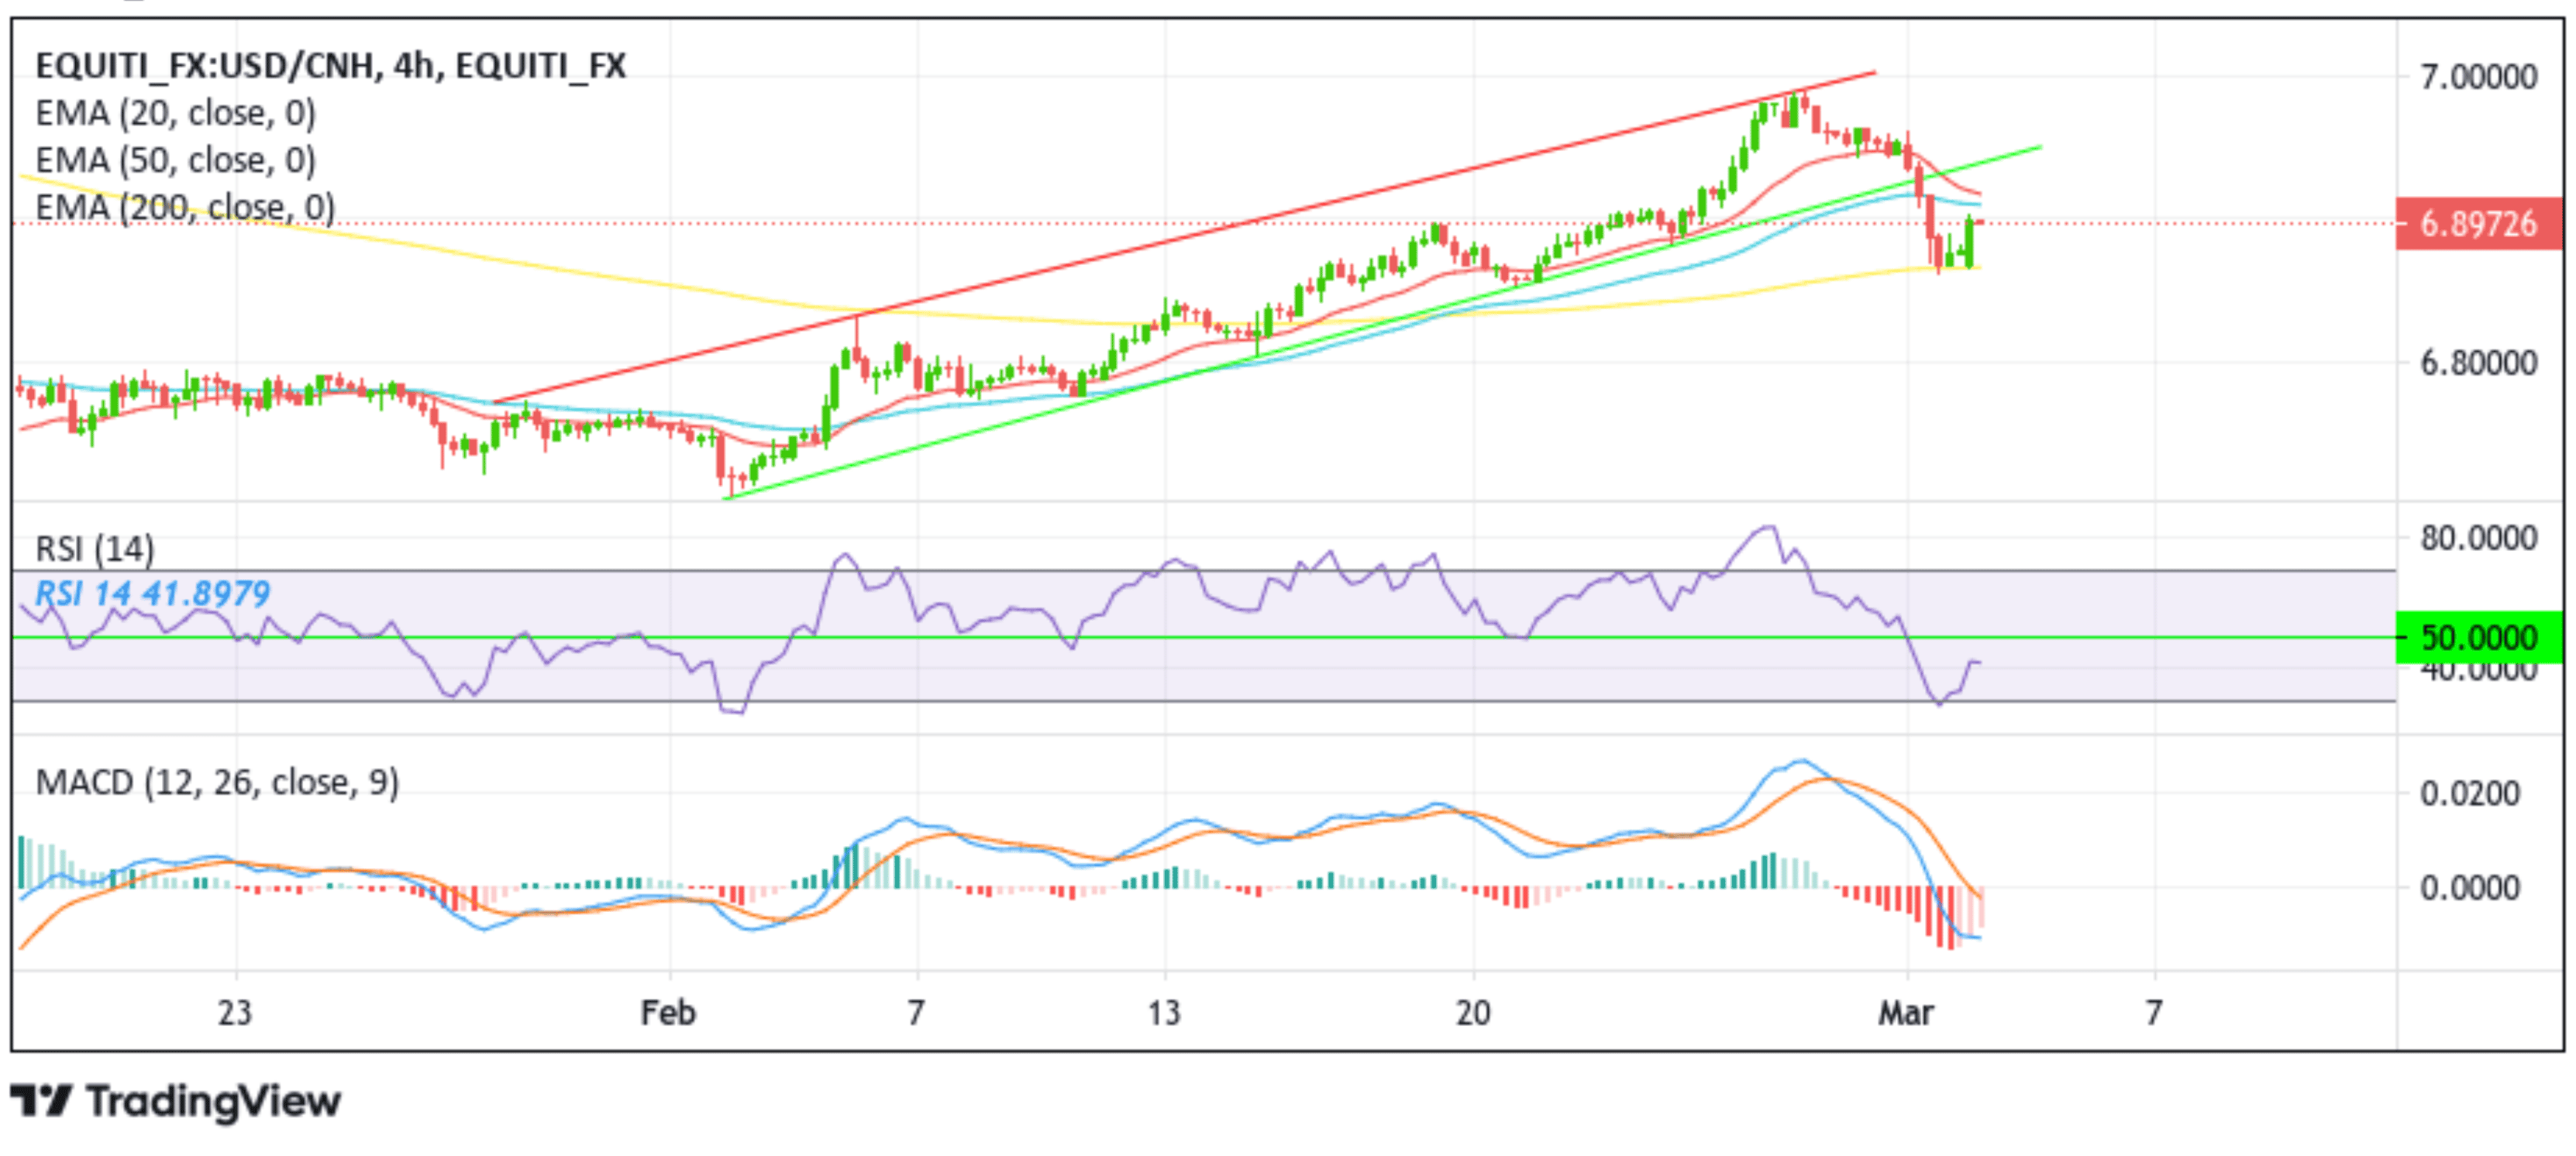Click the RSI (14) indicator label

tap(95, 548)
